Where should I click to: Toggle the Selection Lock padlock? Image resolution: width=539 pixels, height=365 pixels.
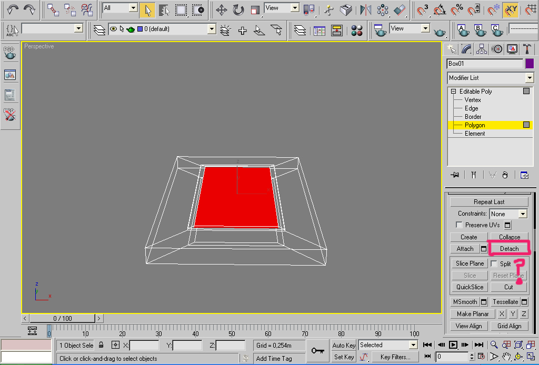(x=101, y=344)
